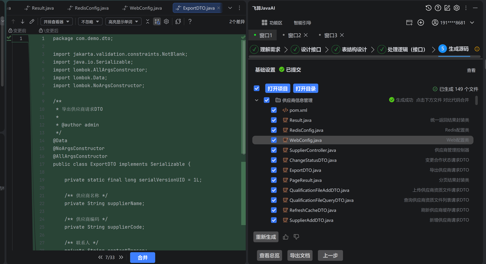
Task: Open history icon in JavaAI panel header
Action: 428,8
